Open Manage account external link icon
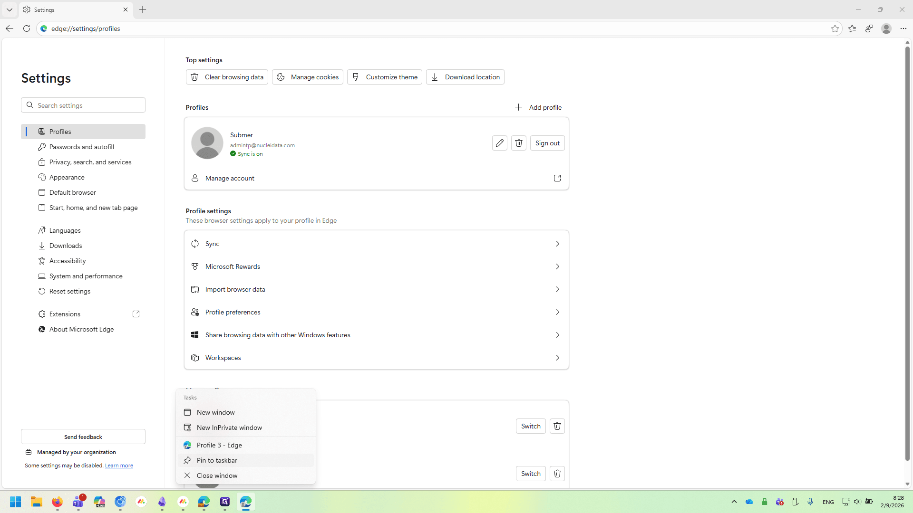This screenshot has height=513, width=913. click(x=557, y=178)
